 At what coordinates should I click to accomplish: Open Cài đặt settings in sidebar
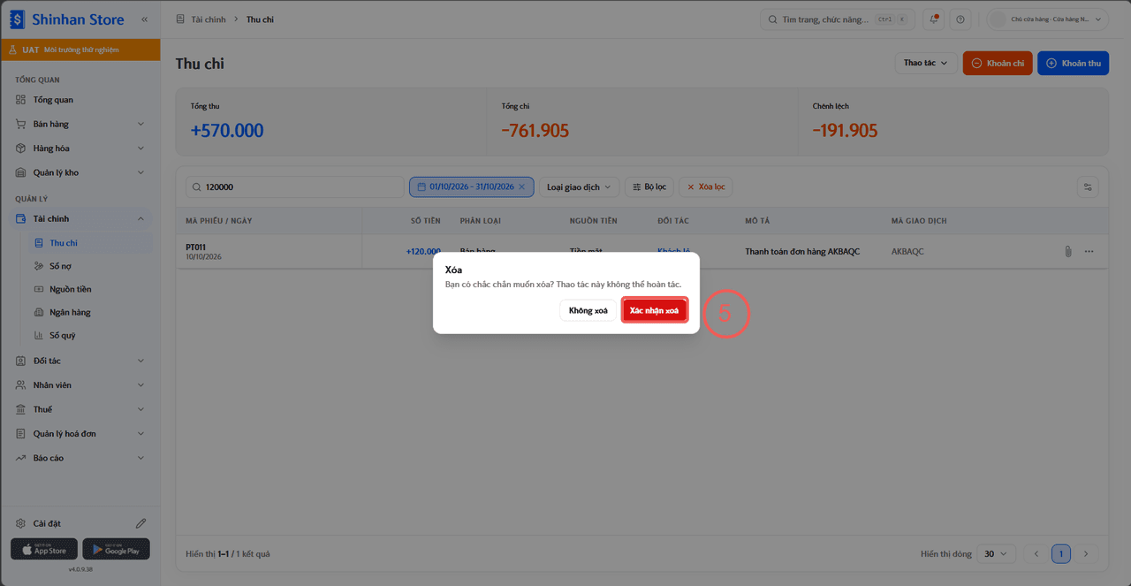point(47,523)
